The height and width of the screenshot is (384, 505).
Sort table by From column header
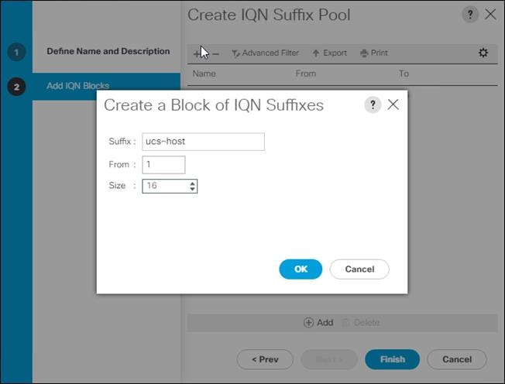point(306,74)
